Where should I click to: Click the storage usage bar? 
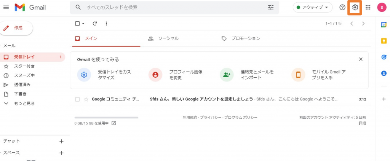pyautogui.click(x=106, y=118)
